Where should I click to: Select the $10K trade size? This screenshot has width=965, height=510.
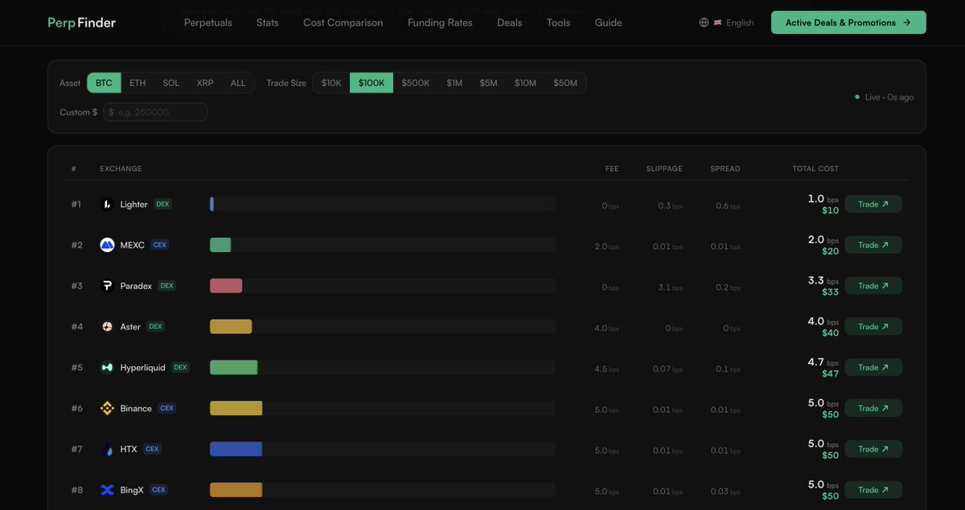331,82
